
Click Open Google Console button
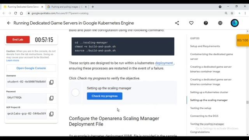pyautogui.click(x=31, y=68)
